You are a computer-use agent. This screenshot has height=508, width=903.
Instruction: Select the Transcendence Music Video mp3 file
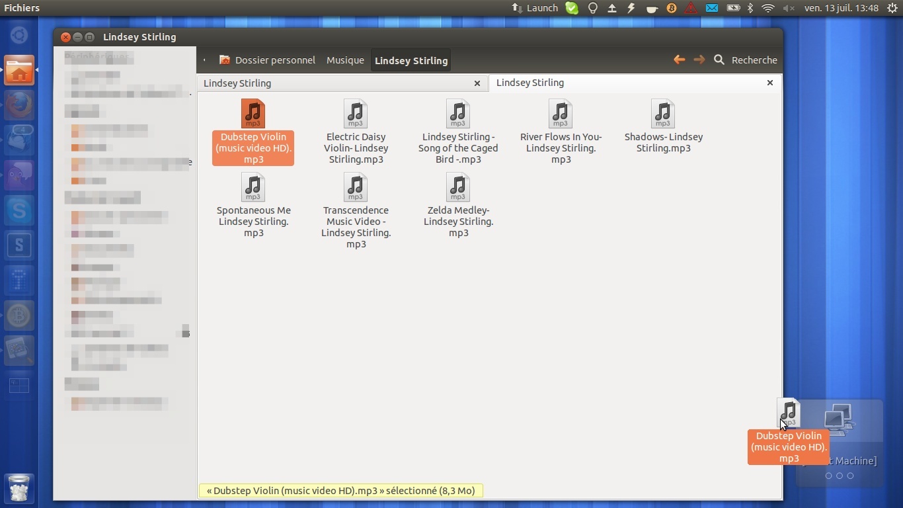(356, 210)
